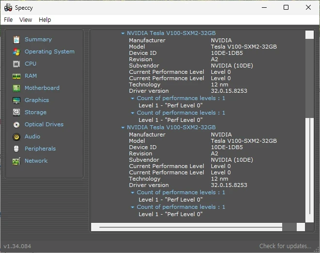Select second GPU's Driver version row label
The width and height of the screenshot is (320, 253).
click(x=149, y=185)
